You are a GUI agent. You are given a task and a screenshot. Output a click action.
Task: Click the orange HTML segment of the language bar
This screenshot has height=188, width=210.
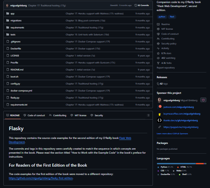click(200, 164)
